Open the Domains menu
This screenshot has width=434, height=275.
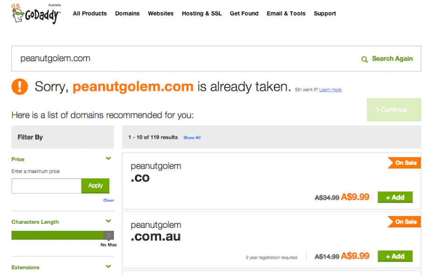127,14
